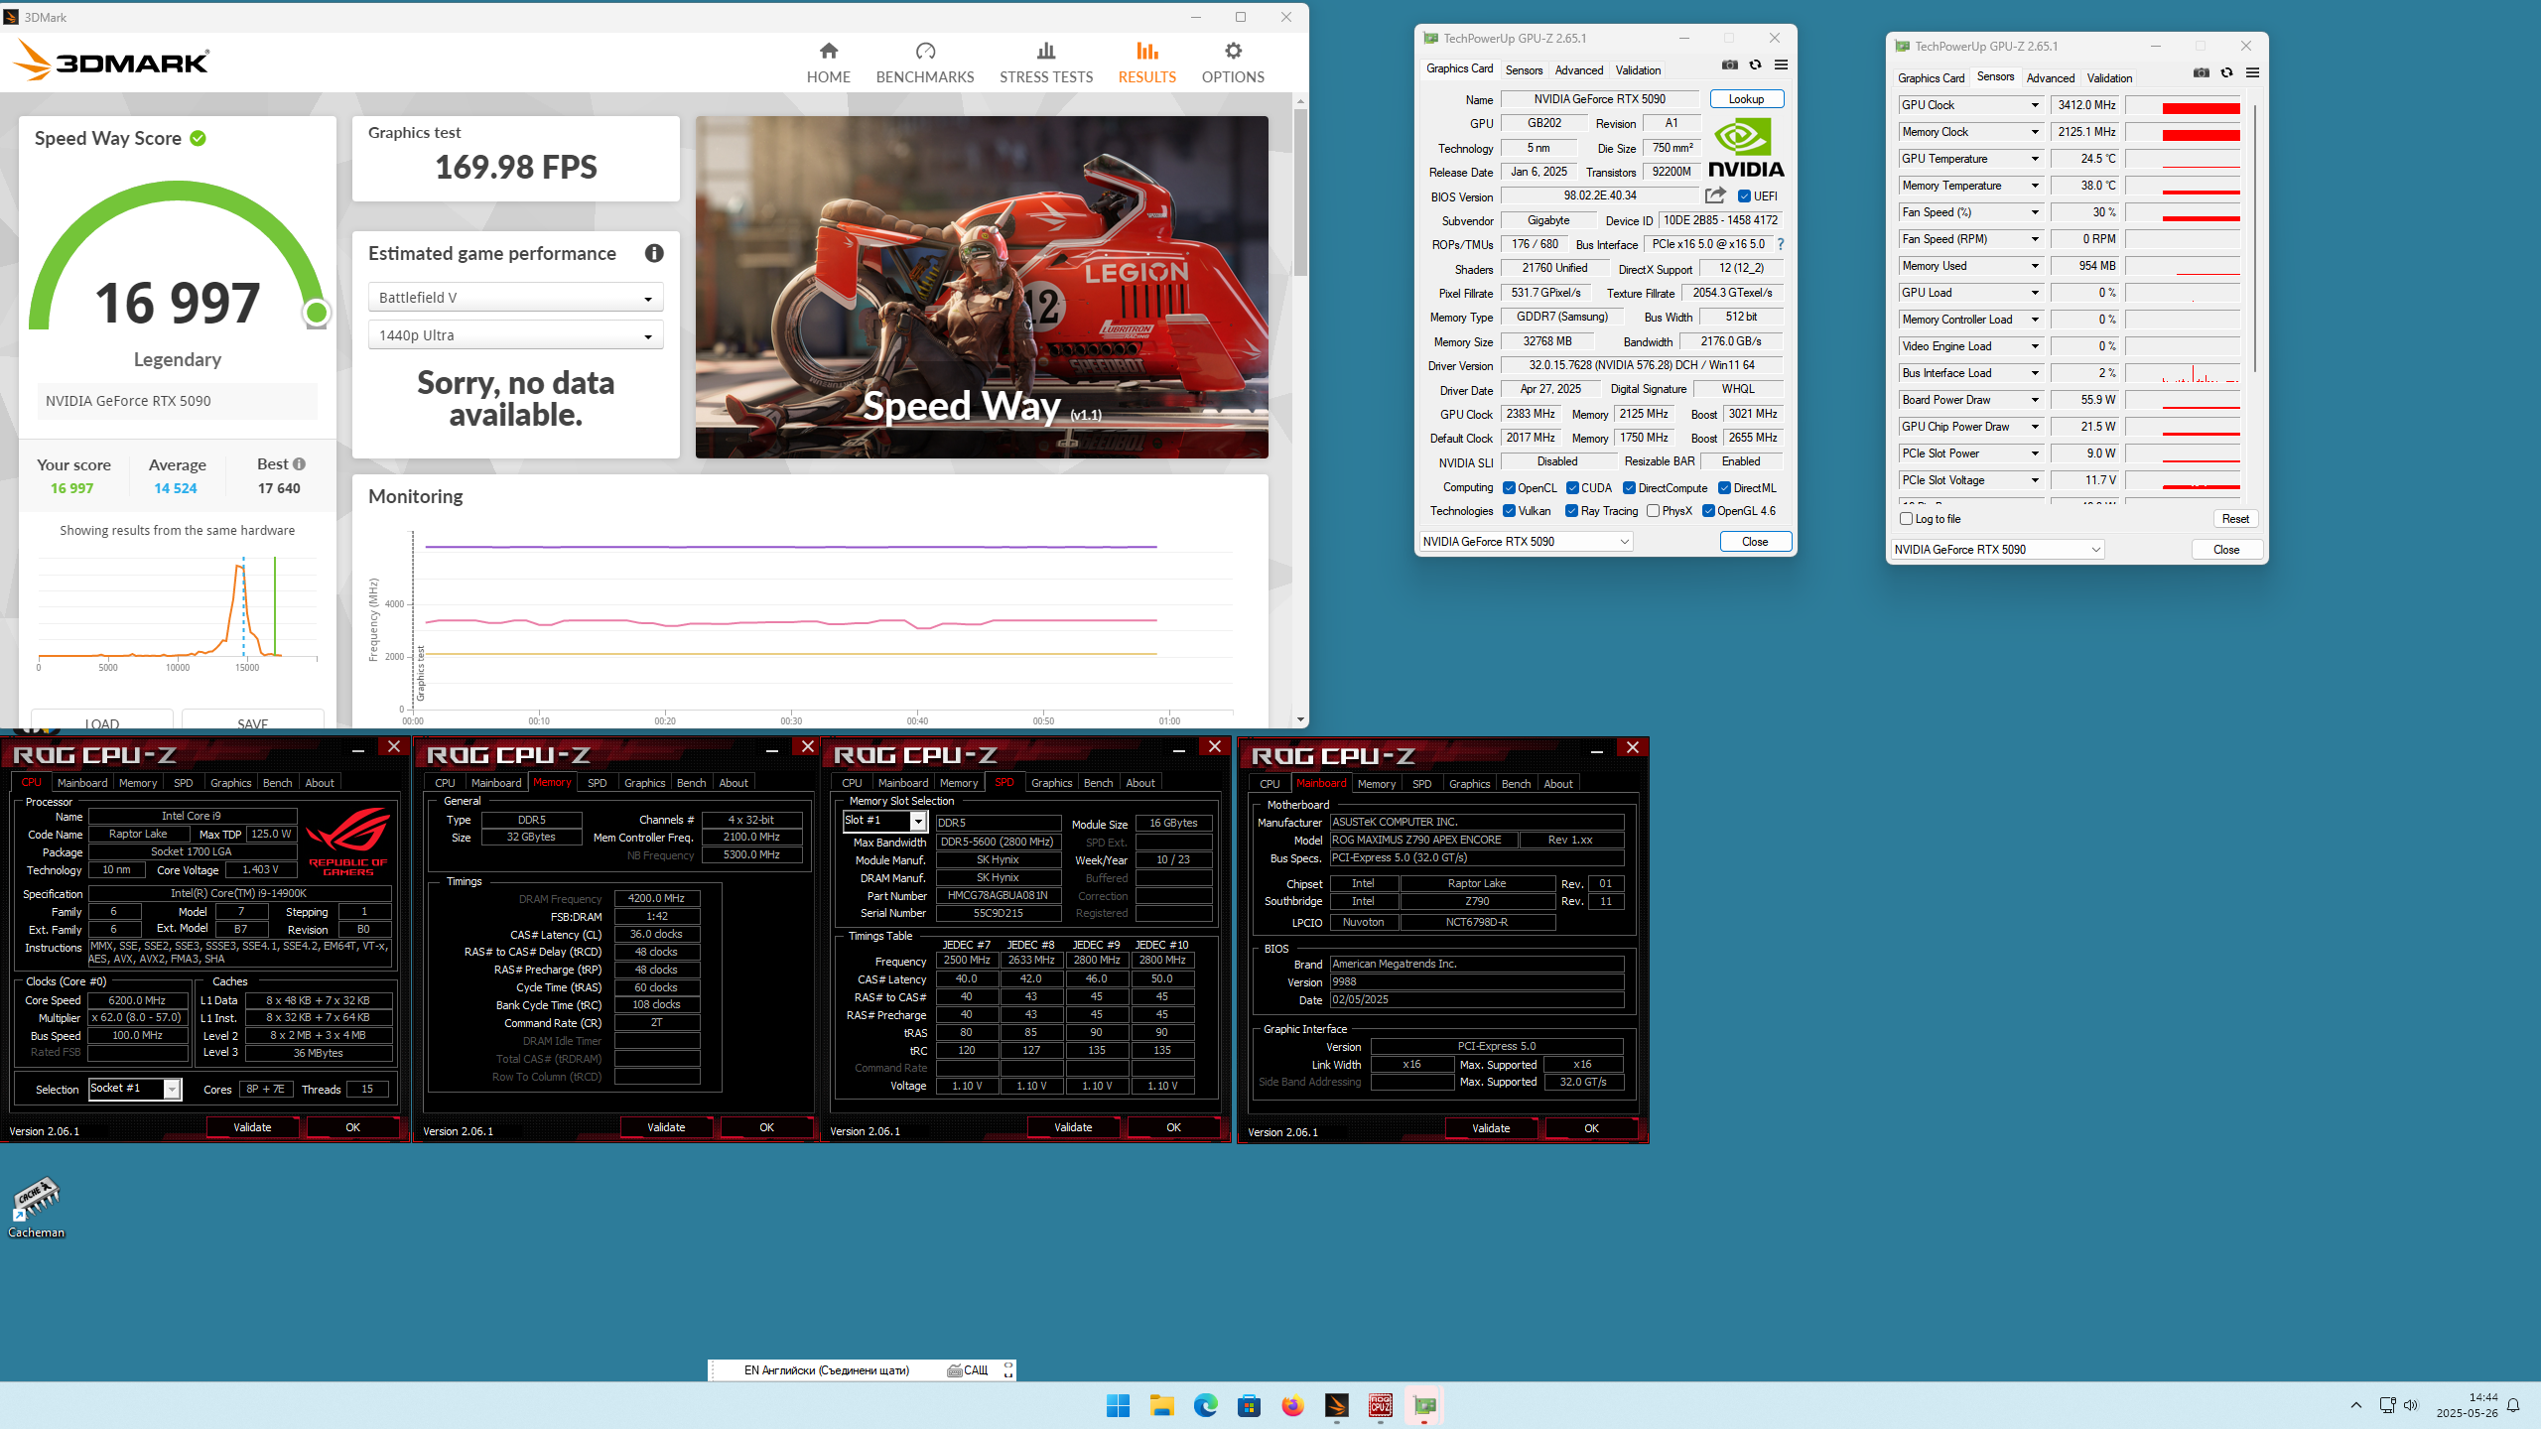Click OK in the CPU-Z Mainboard window

(1591, 1128)
